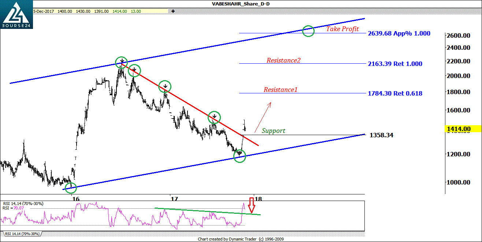Click the 1784.30 Ret 0.618 level label
Viewport: 482px width, 242px height.
click(395, 93)
